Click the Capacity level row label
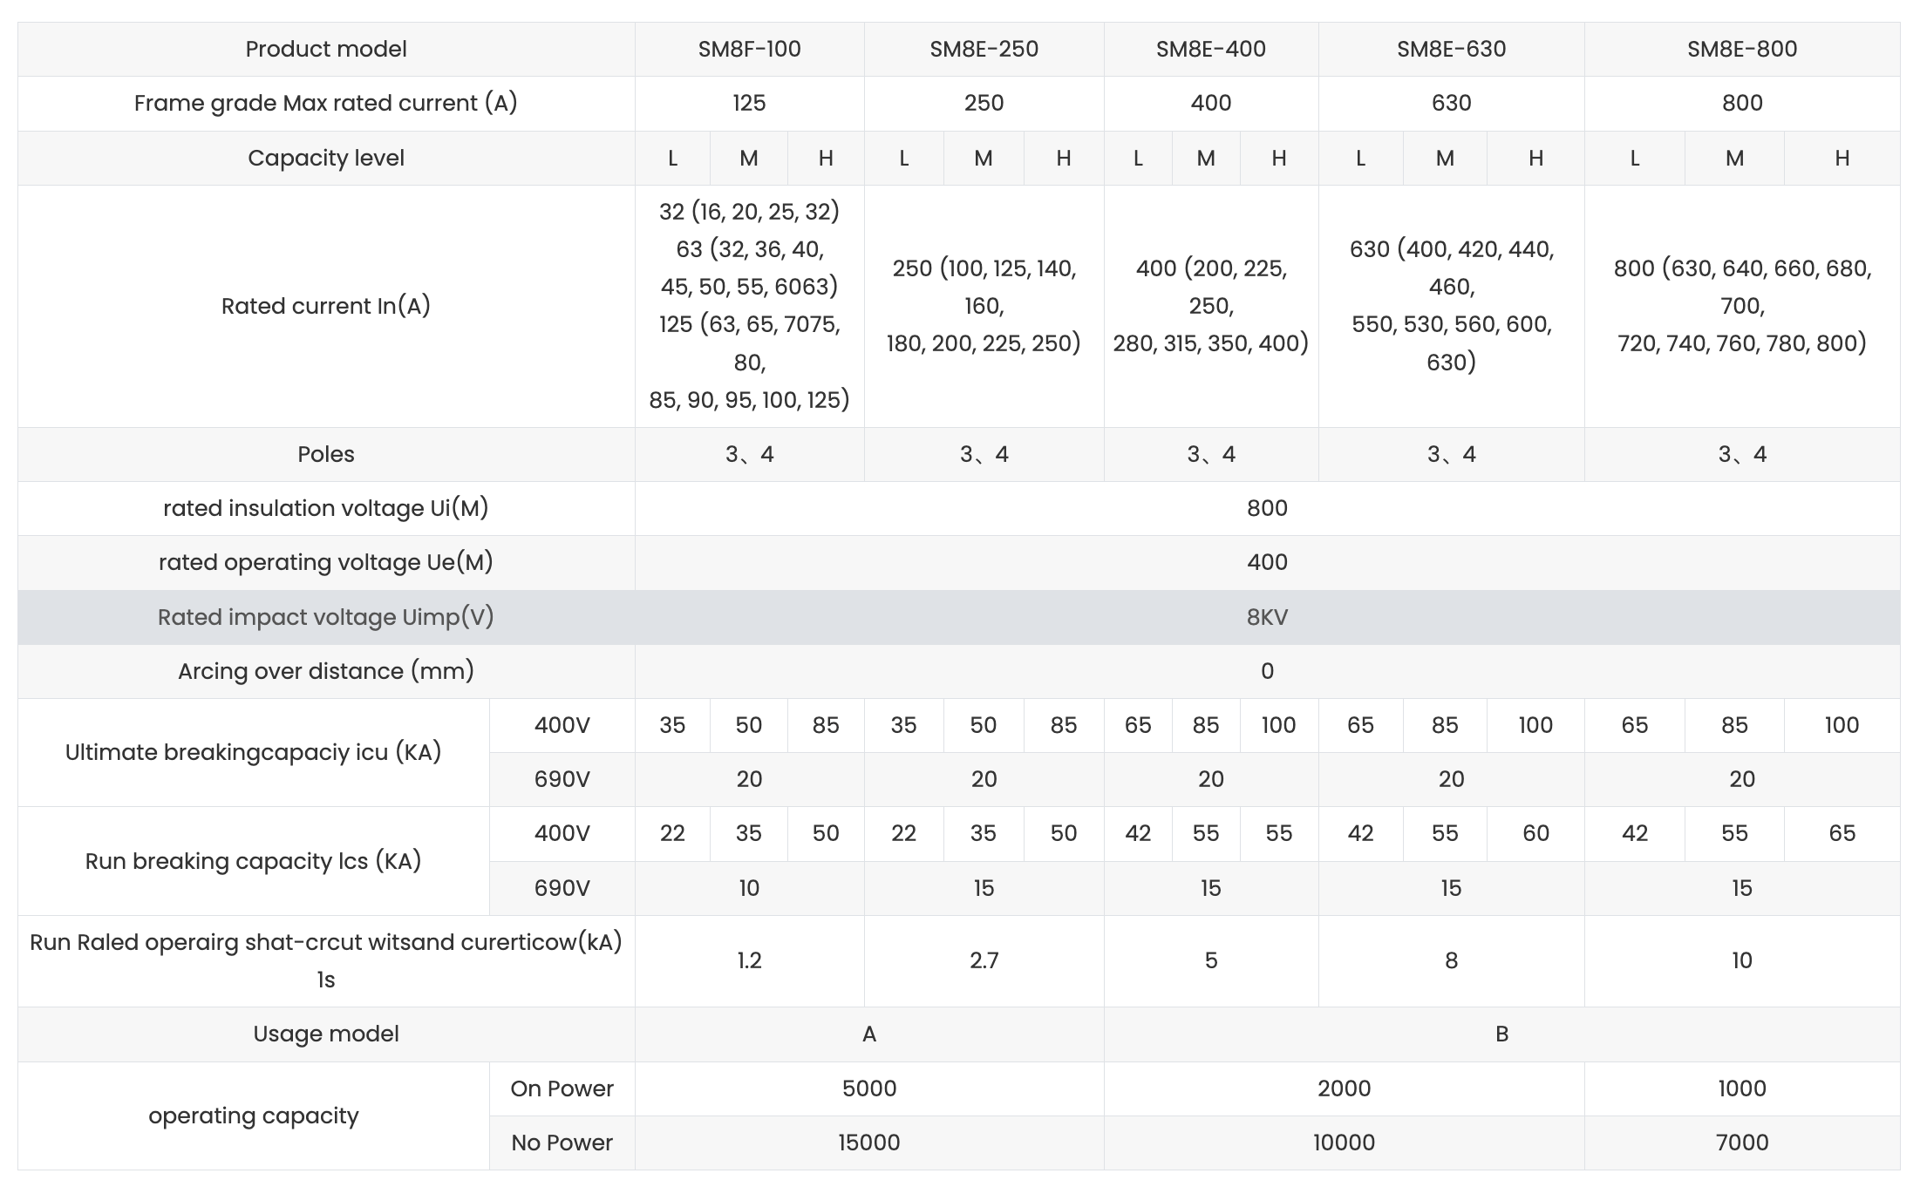1920x1180 pixels. (x=326, y=158)
